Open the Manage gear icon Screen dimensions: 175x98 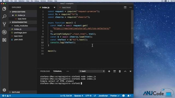point(4,90)
